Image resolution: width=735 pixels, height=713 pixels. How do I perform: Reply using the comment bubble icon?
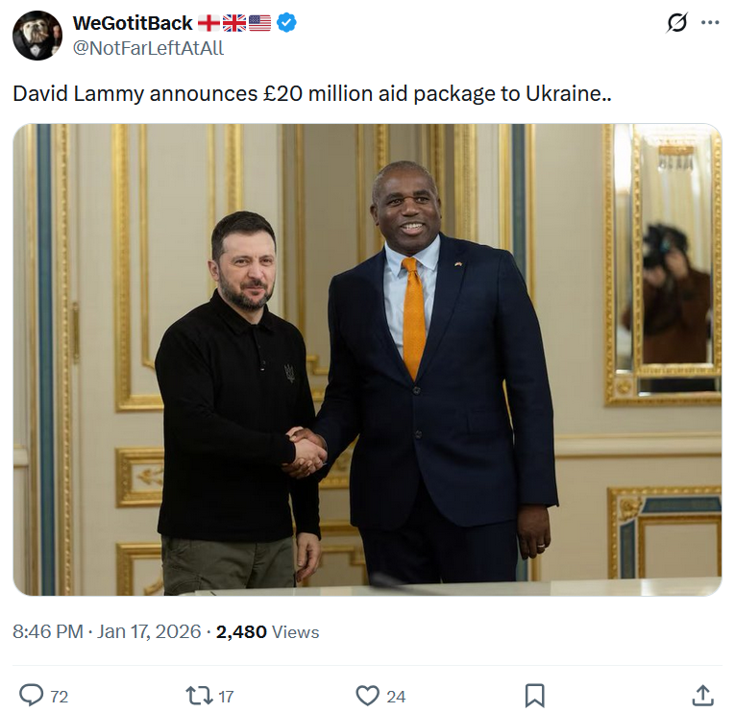tap(31, 695)
